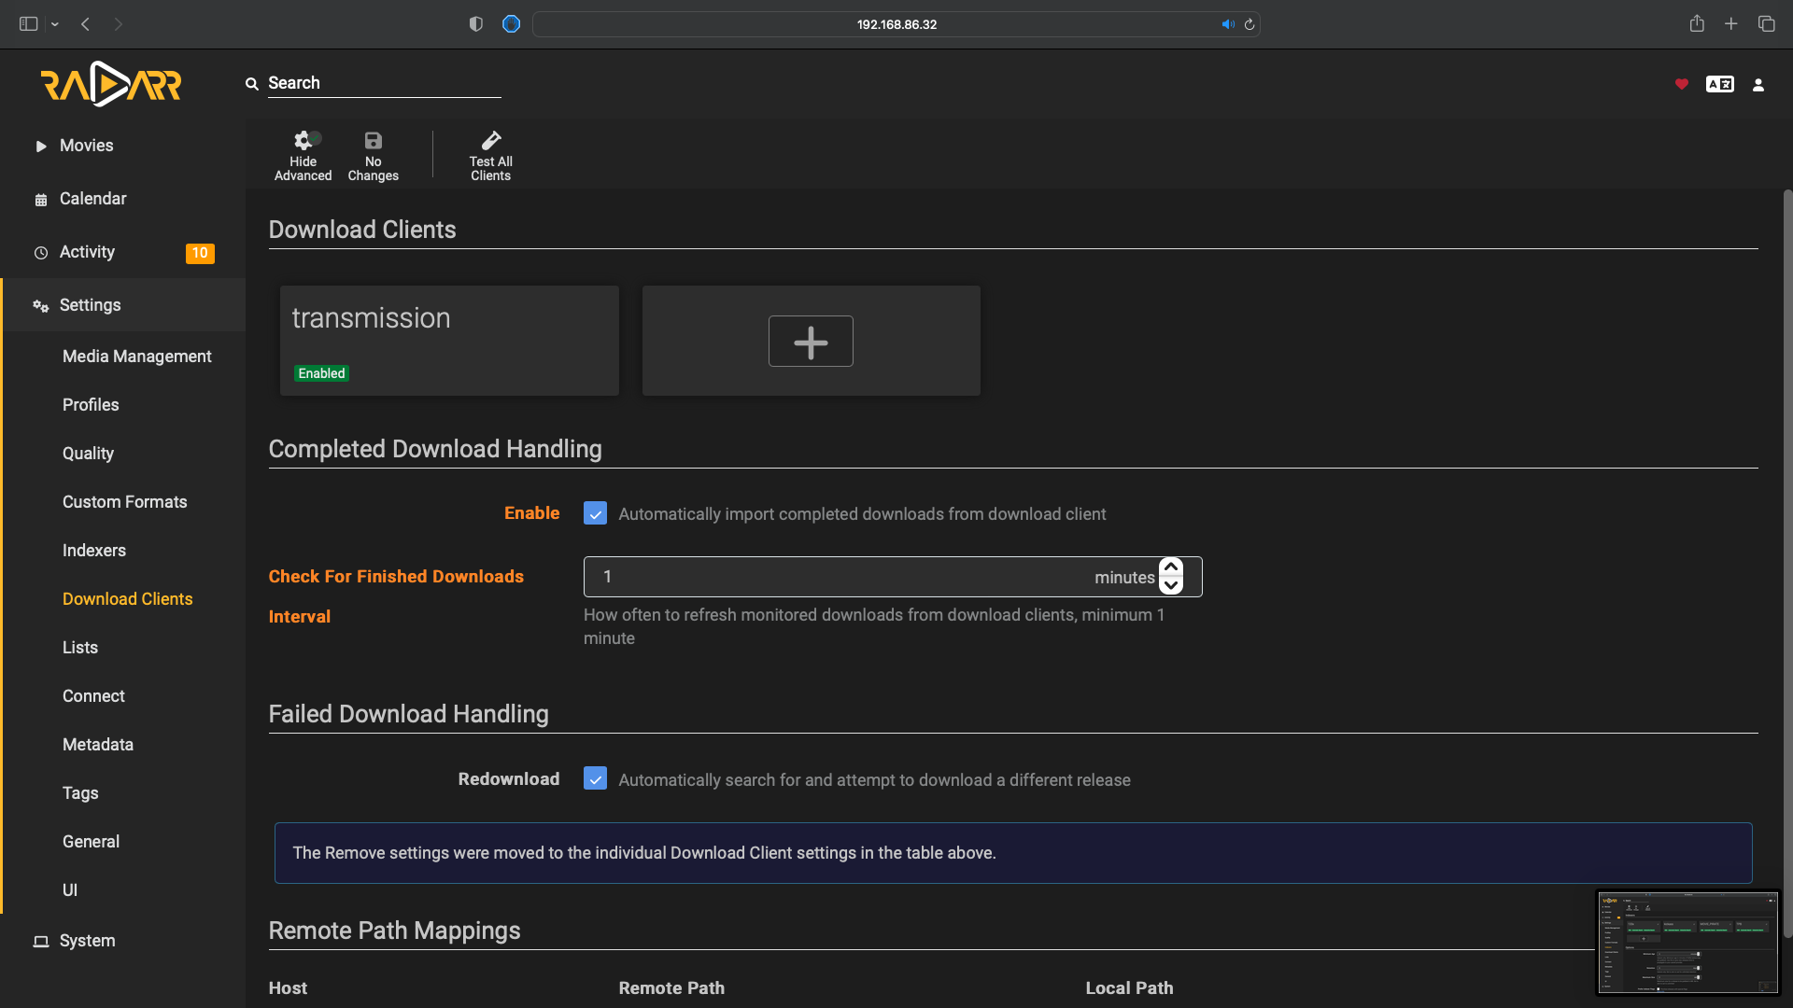Open the transmission client card

pyautogui.click(x=449, y=341)
